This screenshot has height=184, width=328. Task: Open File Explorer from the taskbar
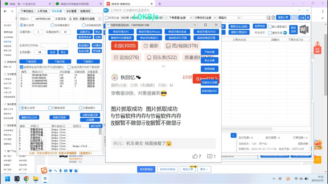(x=36, y=179)
